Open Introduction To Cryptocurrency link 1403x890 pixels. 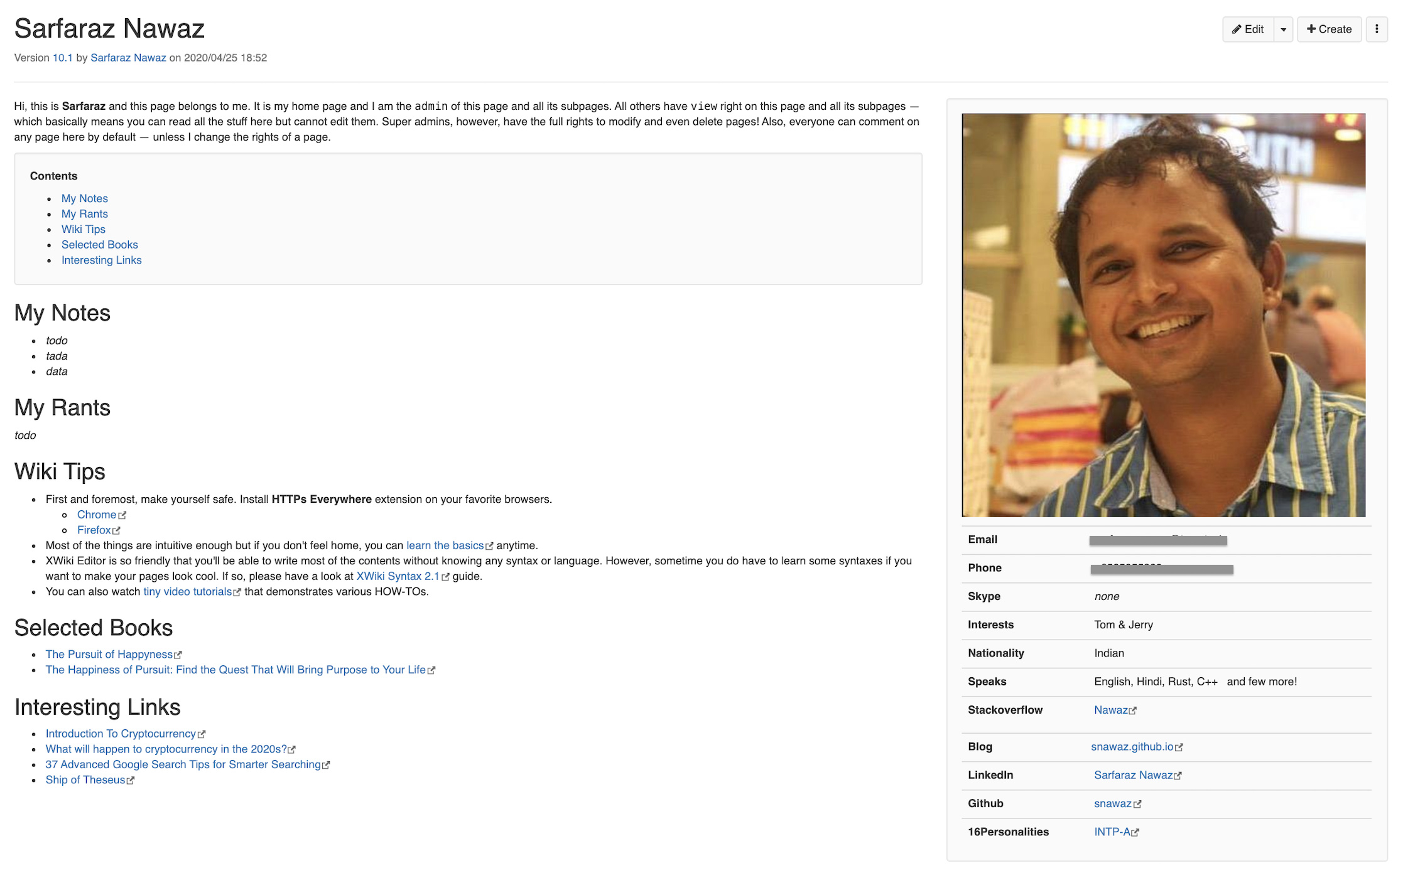121,733
